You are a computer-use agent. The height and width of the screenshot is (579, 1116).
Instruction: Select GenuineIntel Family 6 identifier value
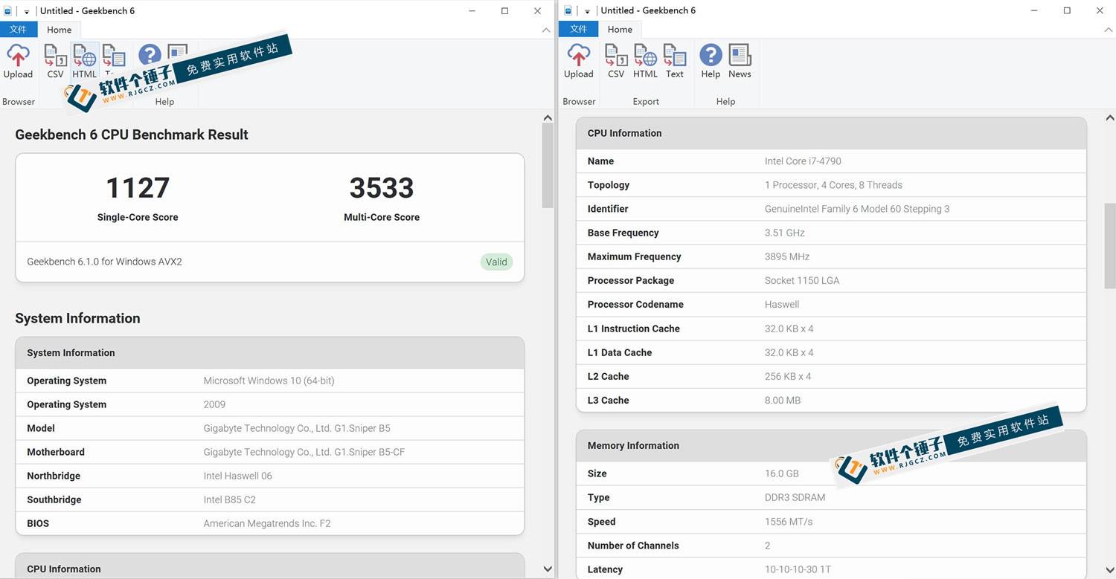857,209
